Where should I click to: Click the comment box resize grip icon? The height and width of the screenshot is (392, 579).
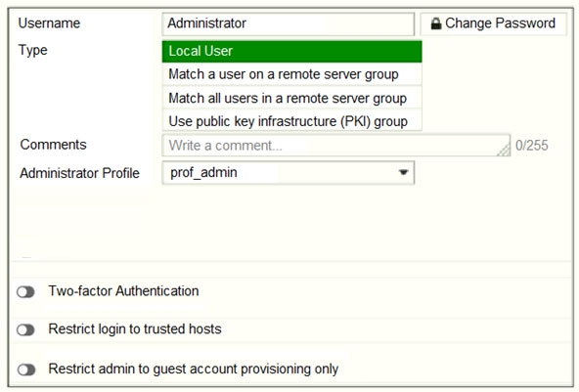tap(504, 150)
